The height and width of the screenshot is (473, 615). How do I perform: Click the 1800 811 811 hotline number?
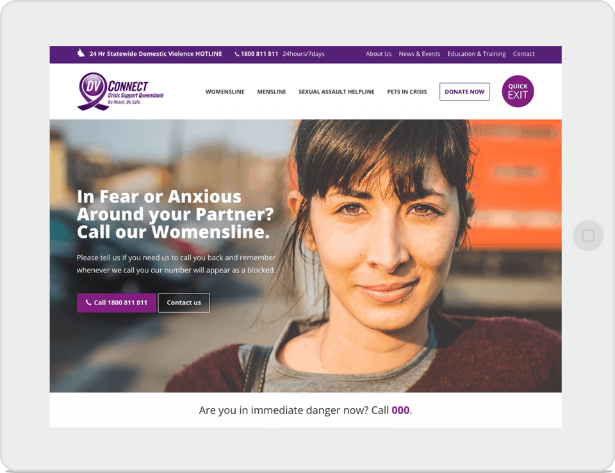(259, 54)
